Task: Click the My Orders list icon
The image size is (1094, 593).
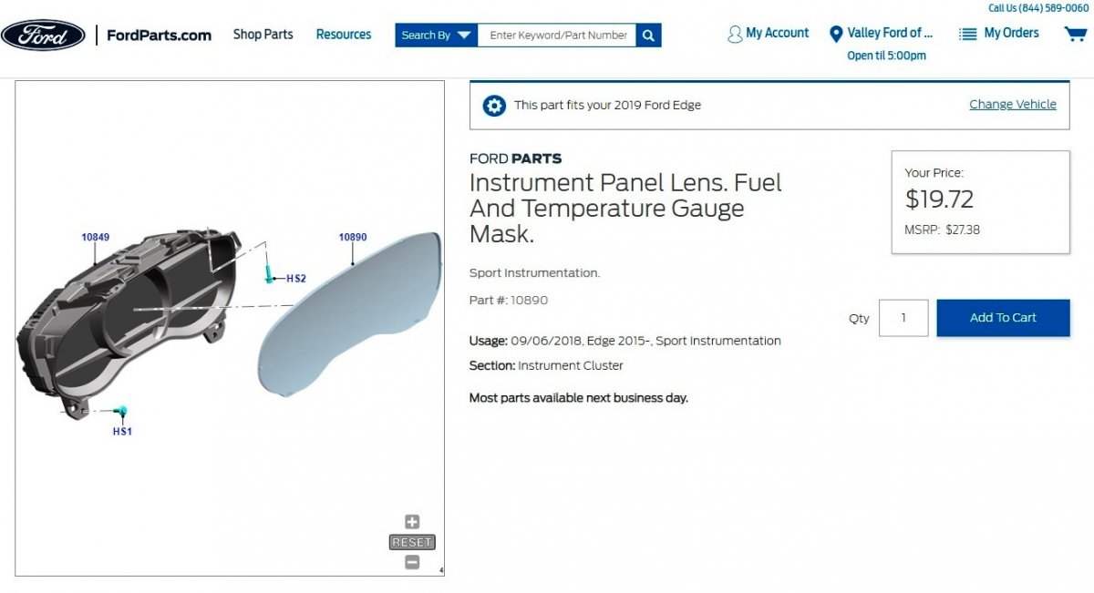Action: (x=968, y=34)
